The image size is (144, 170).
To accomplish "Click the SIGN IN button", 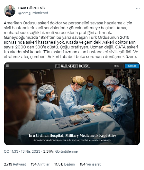I will click(x=116, y=66).
